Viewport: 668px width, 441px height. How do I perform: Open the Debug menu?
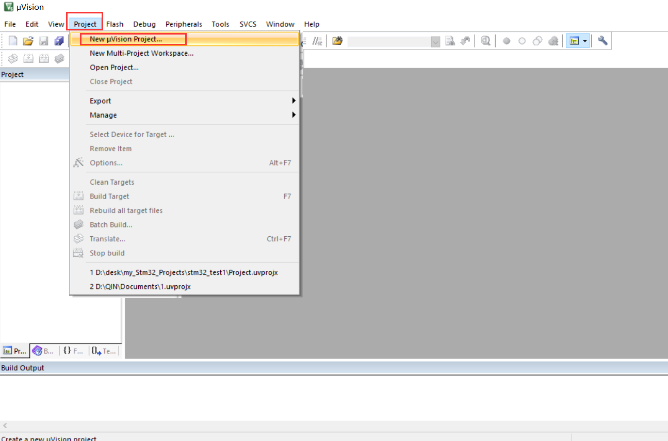[x=144, y=24]
